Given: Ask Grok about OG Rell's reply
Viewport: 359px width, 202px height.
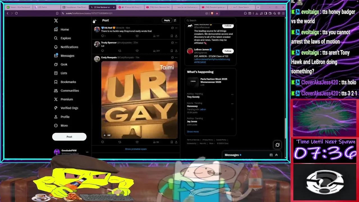Looking at the screenshot, I should [x=172, y=28].
